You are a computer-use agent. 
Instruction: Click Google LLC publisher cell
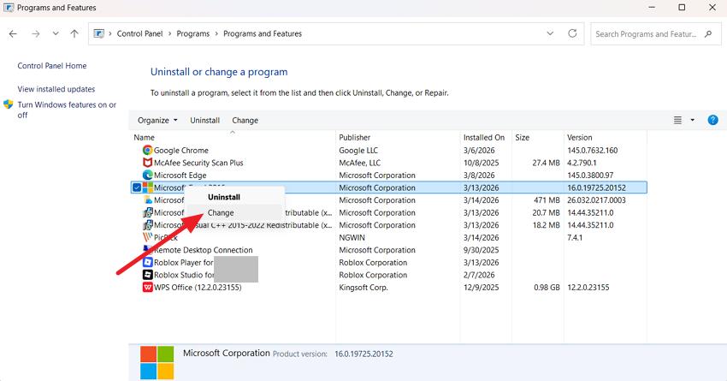click(358, 151)
